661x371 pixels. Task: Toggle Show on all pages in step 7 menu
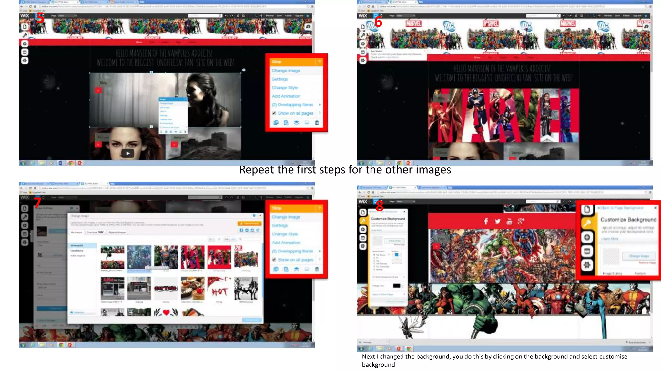point(274,260)
